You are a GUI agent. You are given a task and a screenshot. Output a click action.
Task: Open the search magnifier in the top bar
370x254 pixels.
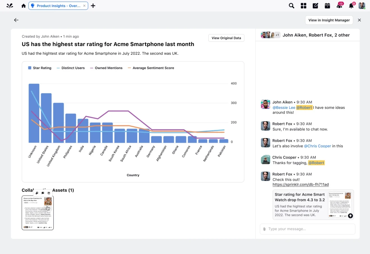[x=292, y=6]
